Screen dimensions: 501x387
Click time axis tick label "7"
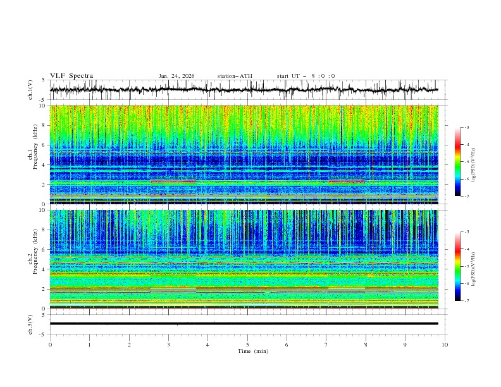coord(326,345)
